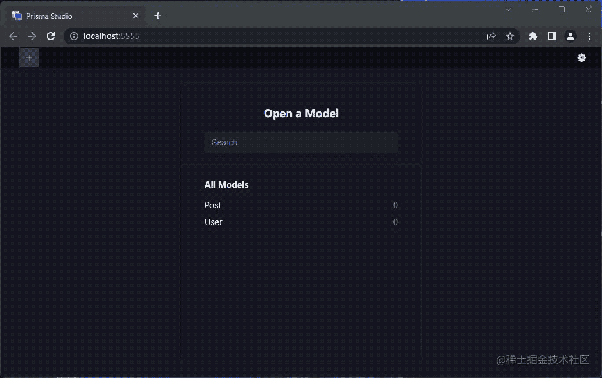The height and width of the screenshot is (378, 602).
Task: Expand the tab search chevron
Action: (x=508, y=9)
